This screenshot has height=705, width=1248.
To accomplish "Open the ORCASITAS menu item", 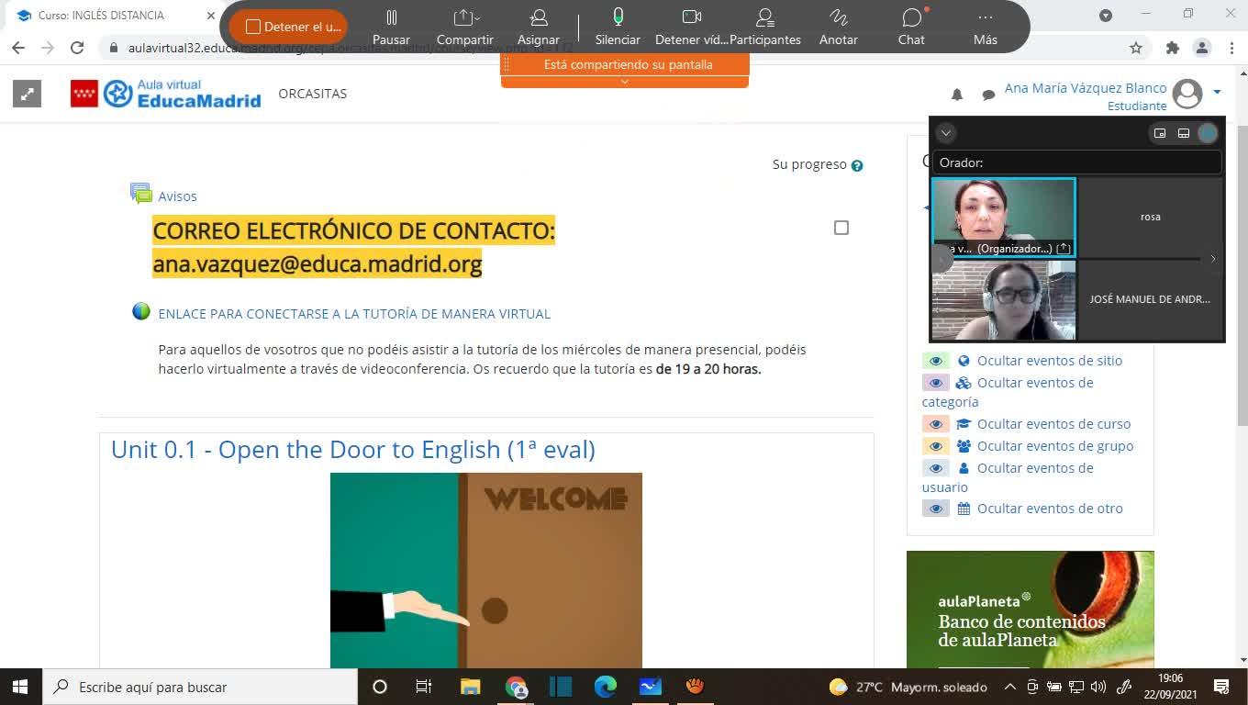I will point(313,94).
